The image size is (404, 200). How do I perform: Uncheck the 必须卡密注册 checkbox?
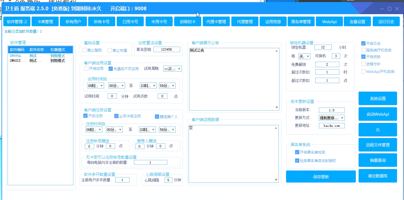point(117,116)
